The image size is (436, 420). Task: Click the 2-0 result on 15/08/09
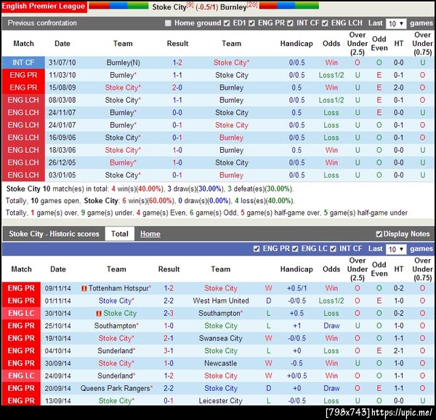(177, 88)
